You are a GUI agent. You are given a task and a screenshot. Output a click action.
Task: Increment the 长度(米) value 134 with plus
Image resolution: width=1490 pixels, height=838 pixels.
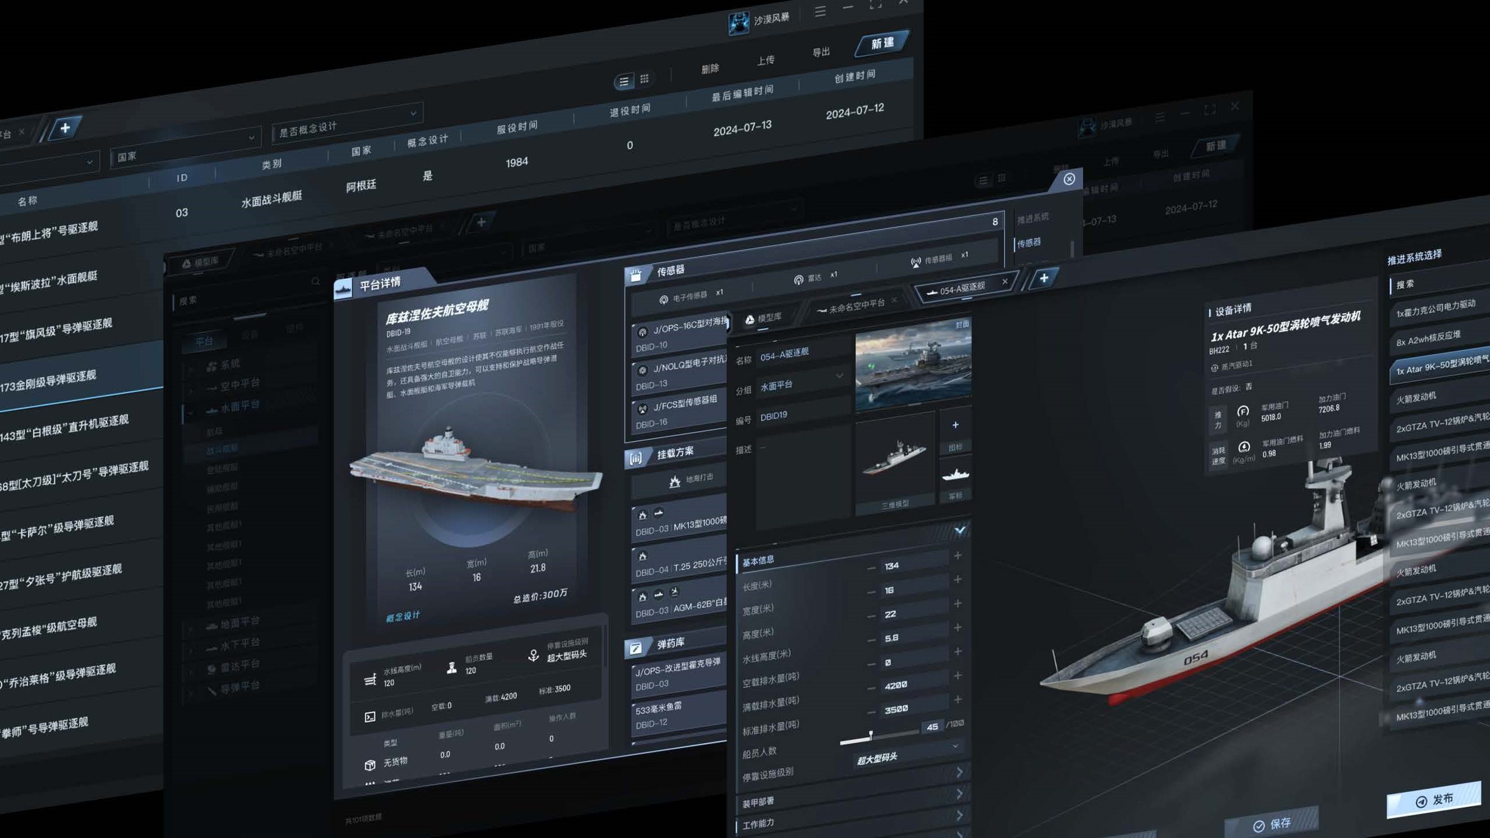957,556
